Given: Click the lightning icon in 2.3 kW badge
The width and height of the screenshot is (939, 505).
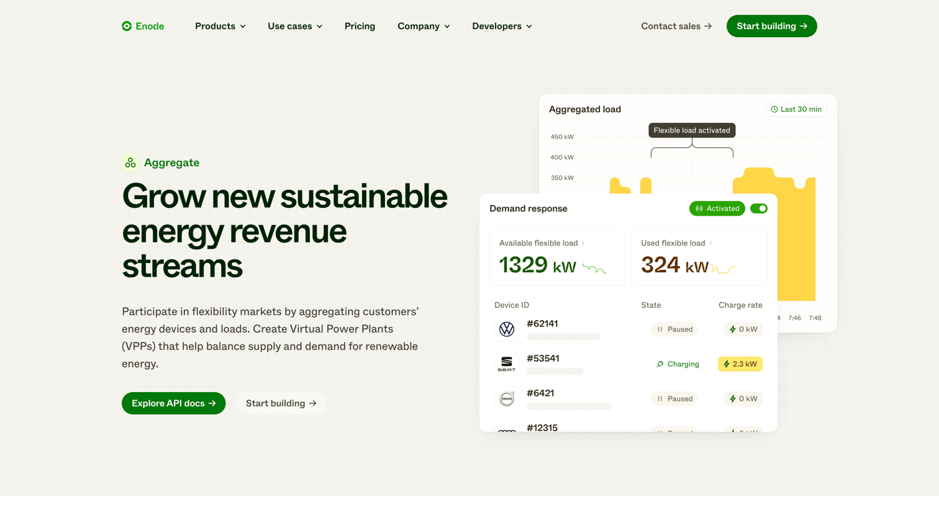Looking at the screenshot, I should tap(727, 364).
